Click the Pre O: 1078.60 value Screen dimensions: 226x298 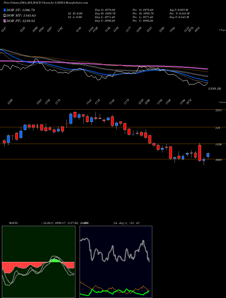point(143,10)
